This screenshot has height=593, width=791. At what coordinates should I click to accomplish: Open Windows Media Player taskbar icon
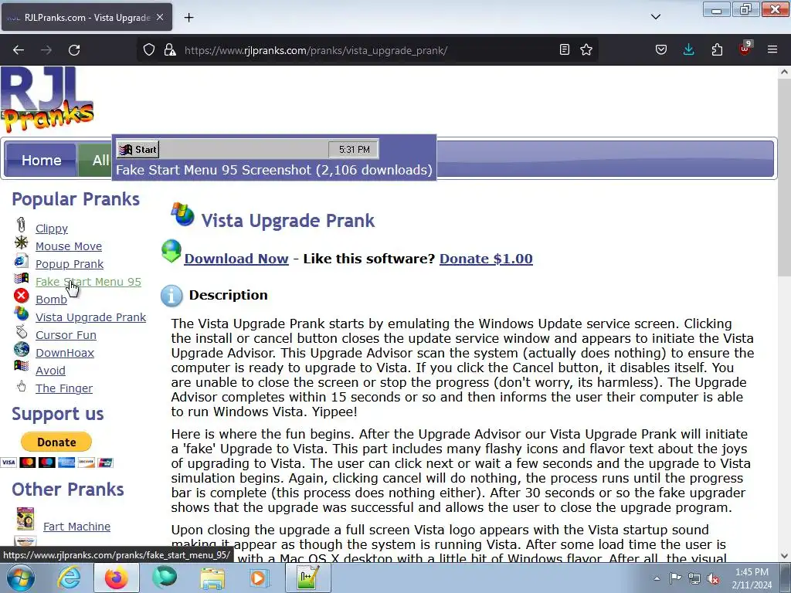click(260, 578)
